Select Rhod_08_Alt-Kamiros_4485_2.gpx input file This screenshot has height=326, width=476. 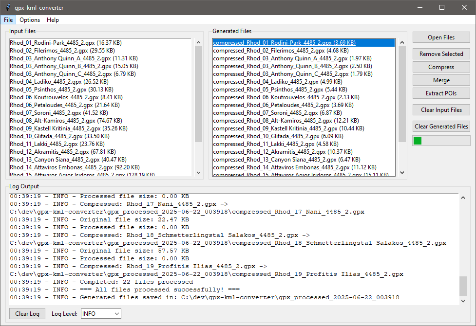[x=100, y=121]
